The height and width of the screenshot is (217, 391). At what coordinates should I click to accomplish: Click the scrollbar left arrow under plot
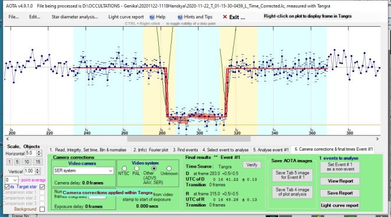click(8, 138)
